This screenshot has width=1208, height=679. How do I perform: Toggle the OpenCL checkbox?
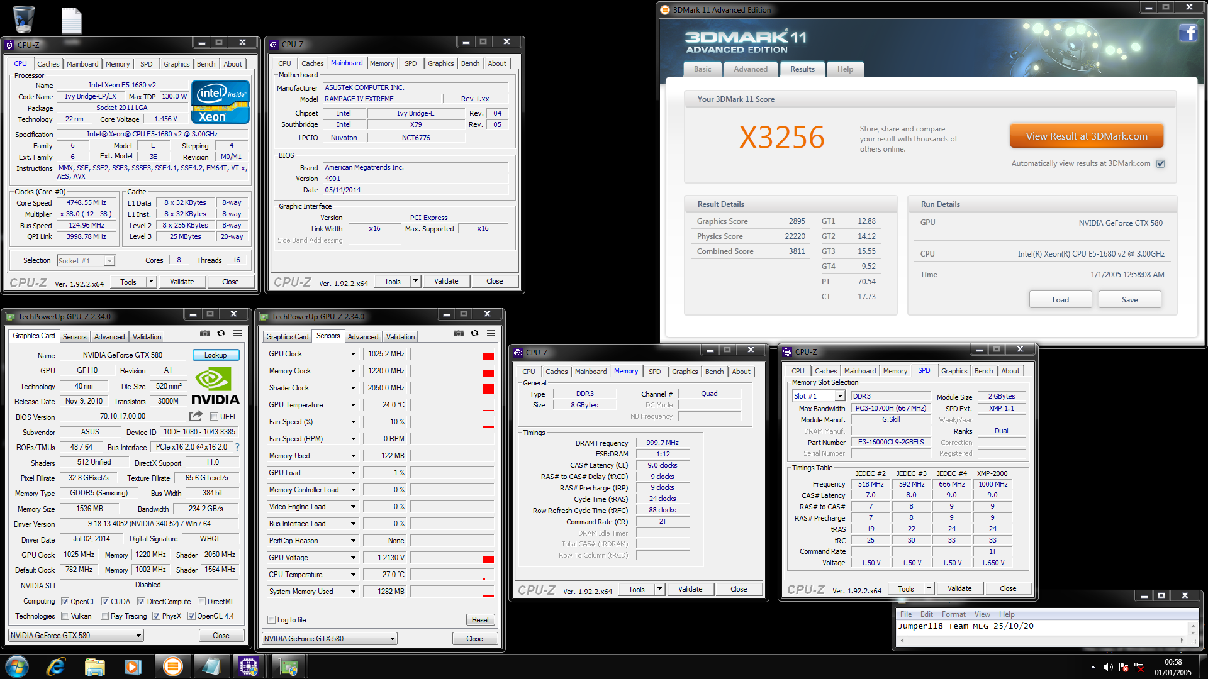point(65,602)
